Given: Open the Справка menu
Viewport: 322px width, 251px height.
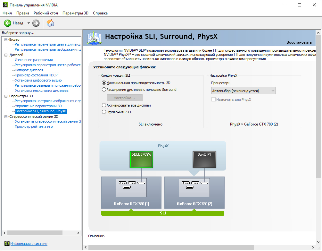Looking at the screenshot, I should click(x=100, y=13).
